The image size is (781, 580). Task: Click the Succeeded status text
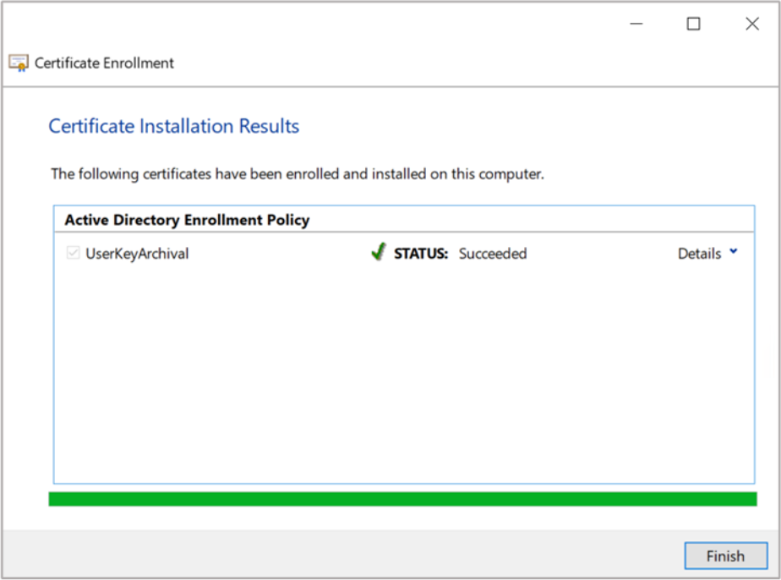pyautogui.click(x=492, y=254)
